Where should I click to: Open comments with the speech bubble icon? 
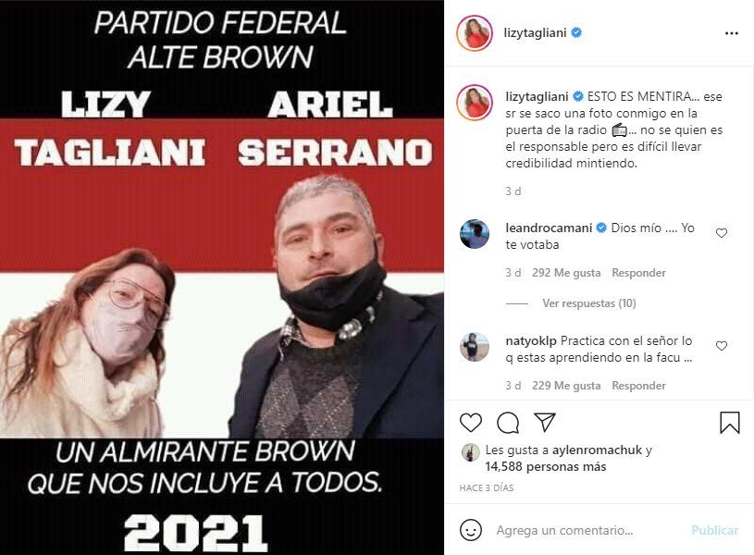(508, 423)
